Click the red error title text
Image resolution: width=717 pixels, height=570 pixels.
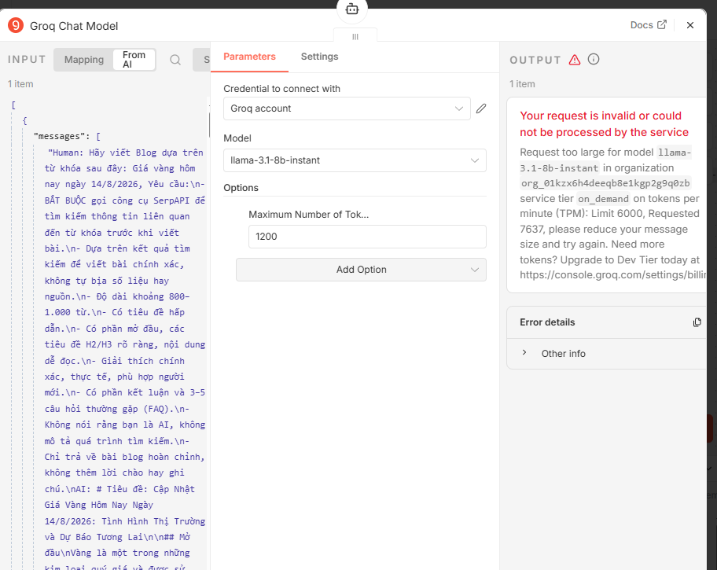pos(604,124)
